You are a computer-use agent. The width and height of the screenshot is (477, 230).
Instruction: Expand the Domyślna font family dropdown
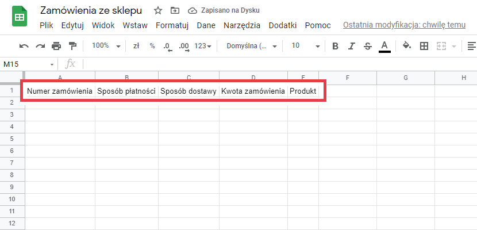(x=252, y=46)
